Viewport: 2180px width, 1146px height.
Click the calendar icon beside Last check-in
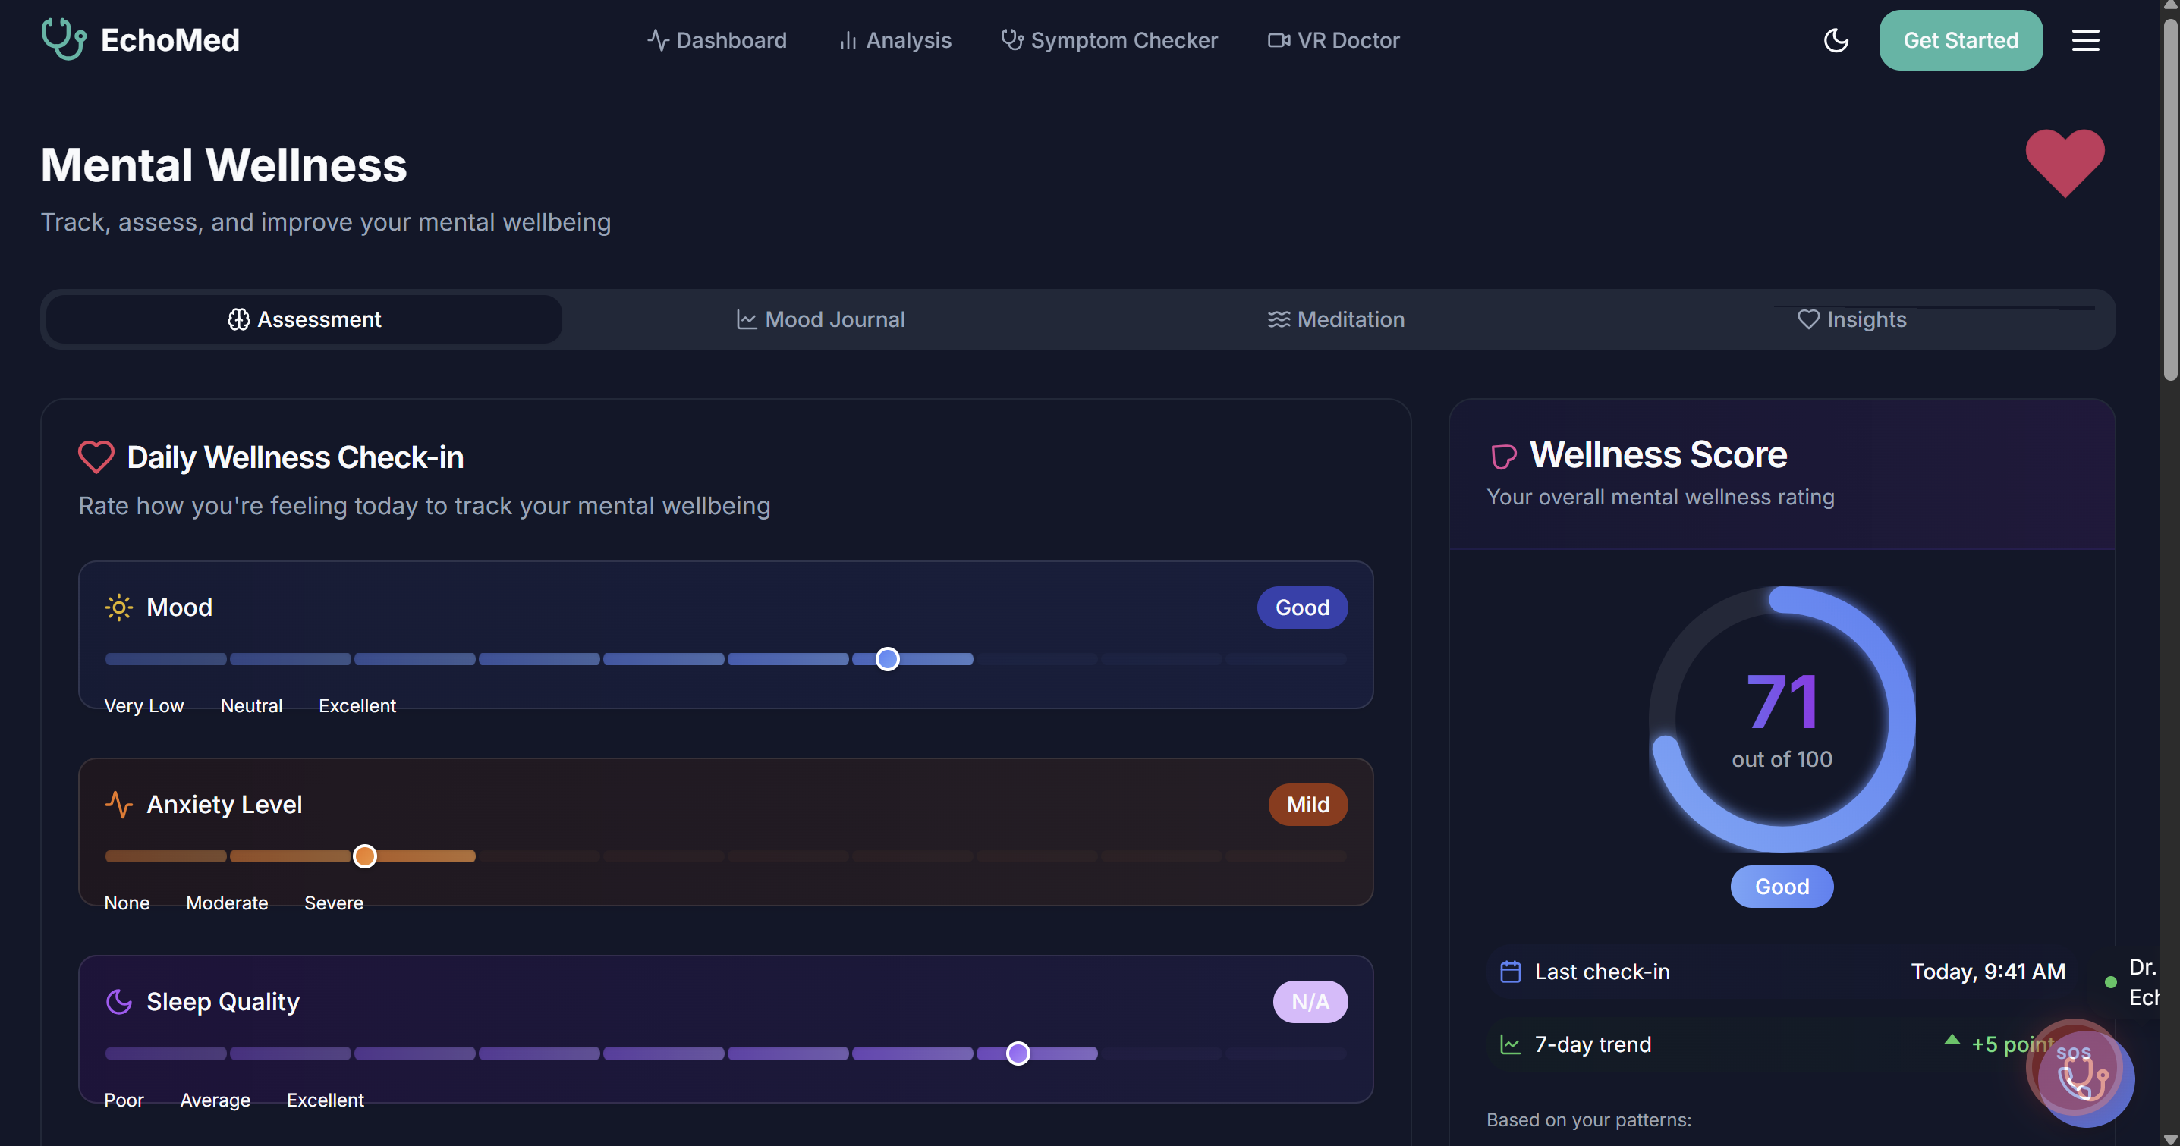[x=1510, y=971]
